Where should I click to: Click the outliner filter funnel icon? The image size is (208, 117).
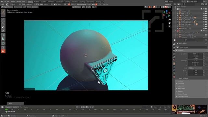click(x=202, y=4)
